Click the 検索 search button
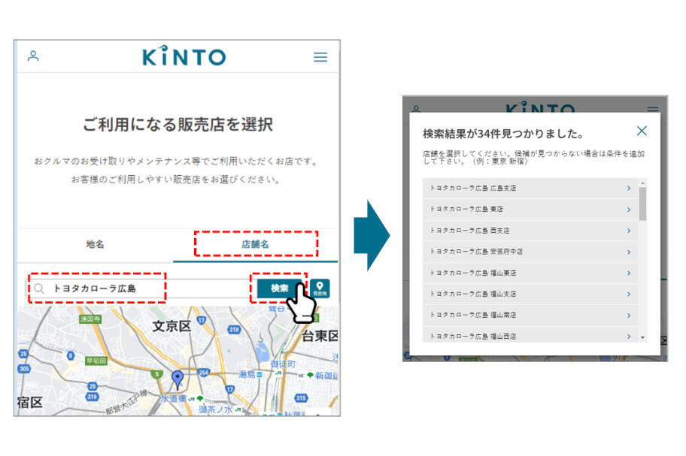Screen dimensions: 686x456 point(279,288)
